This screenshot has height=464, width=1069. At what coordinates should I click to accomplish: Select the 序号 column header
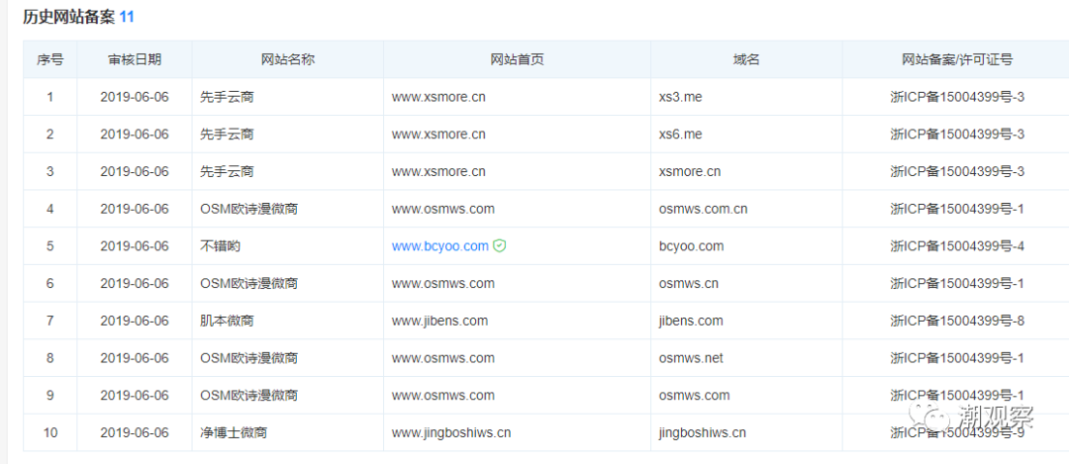tap(49, 59)
